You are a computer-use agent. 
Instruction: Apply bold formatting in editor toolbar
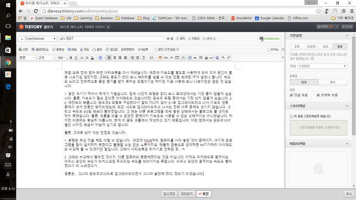click(x=71, y=58)
